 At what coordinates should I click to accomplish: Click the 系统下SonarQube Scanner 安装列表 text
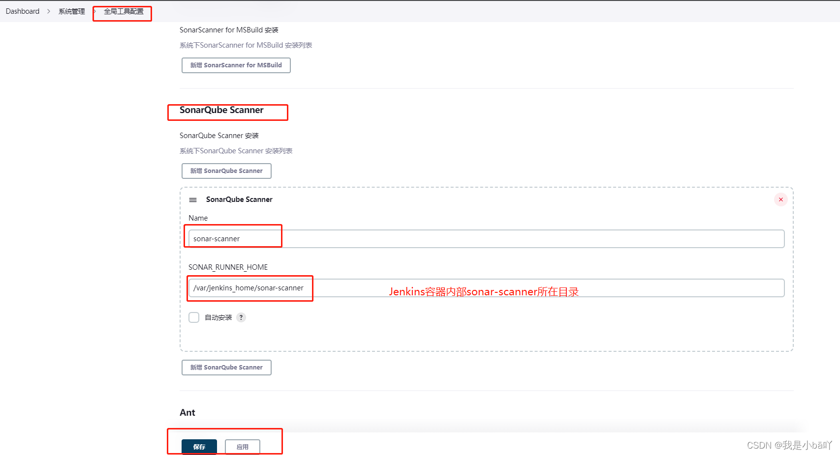(x=236, y=151)
